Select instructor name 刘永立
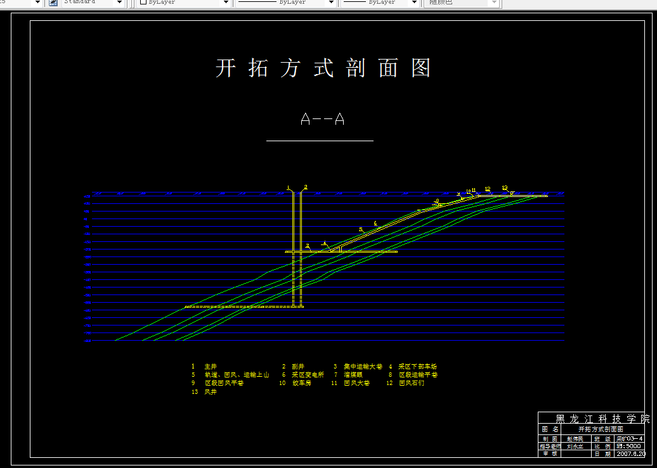The height and width of the screenshot is (468, 657). [x=575, y=446]
